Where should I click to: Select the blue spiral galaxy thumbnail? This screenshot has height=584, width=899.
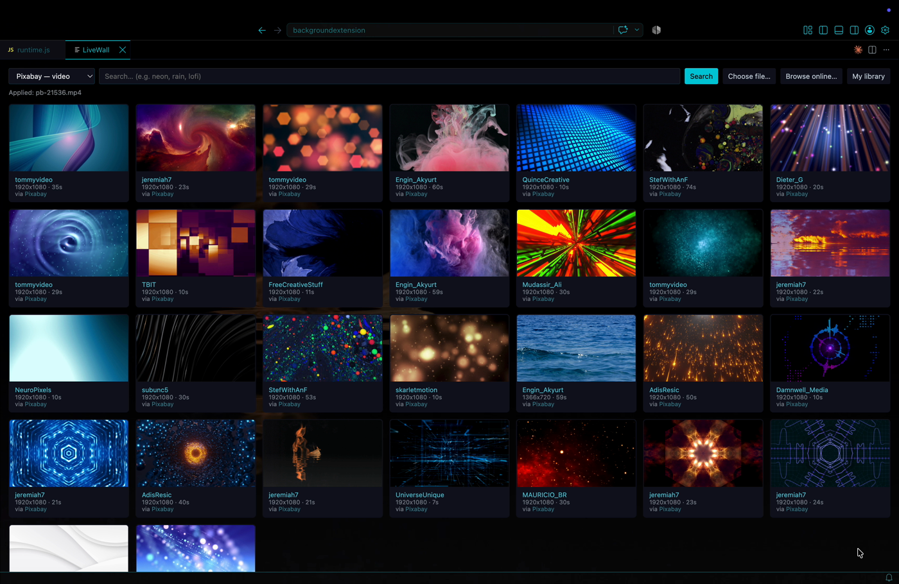click(x=69, y=243)
